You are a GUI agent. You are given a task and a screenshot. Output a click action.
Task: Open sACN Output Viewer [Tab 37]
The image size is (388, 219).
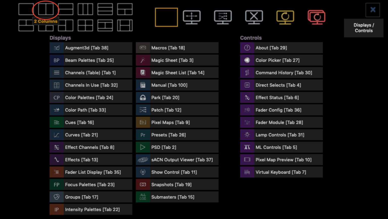[177, 160]
